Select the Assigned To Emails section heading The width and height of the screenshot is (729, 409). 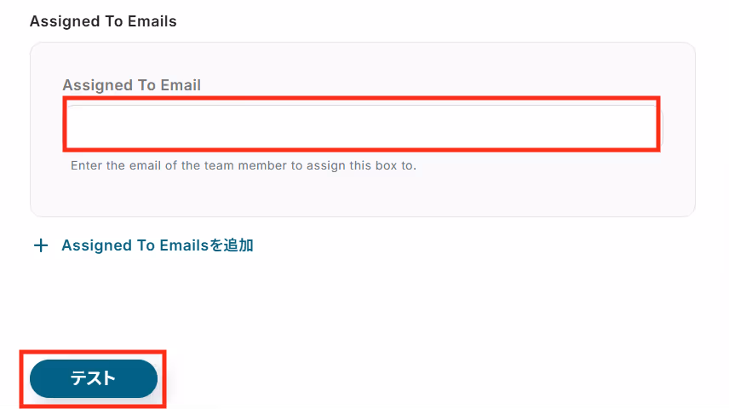pos(103,21)
